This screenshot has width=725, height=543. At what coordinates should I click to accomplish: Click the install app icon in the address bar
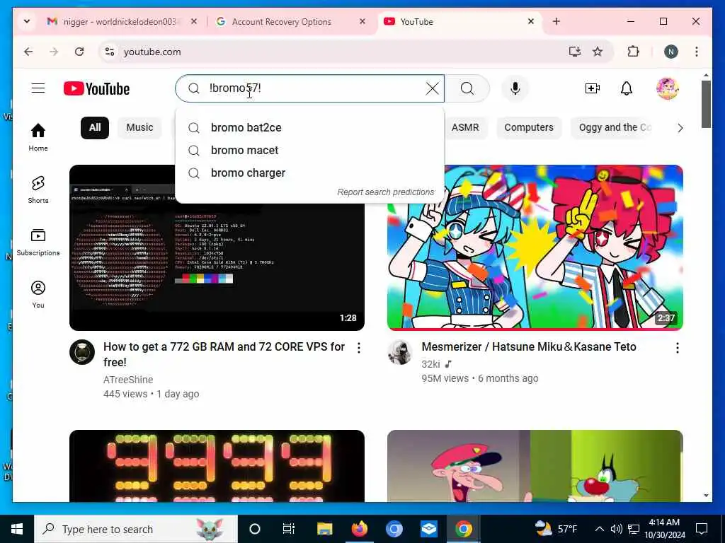pos(574,51)
